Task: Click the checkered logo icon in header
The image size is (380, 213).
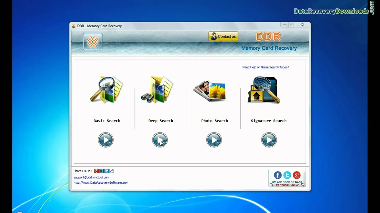Action: (x=93, y=42)
